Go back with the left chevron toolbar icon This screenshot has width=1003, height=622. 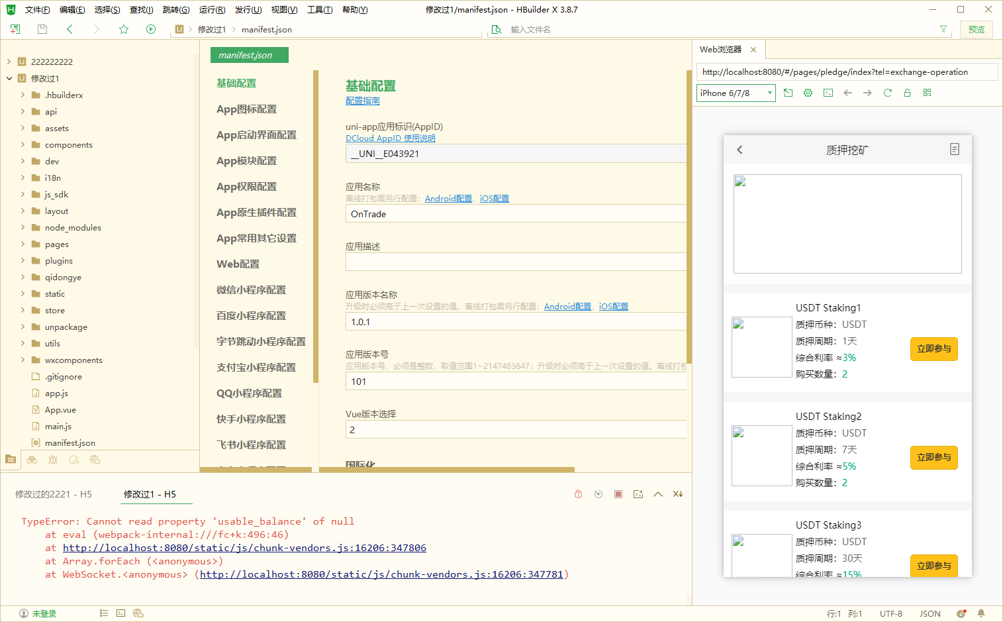(70, 29)
